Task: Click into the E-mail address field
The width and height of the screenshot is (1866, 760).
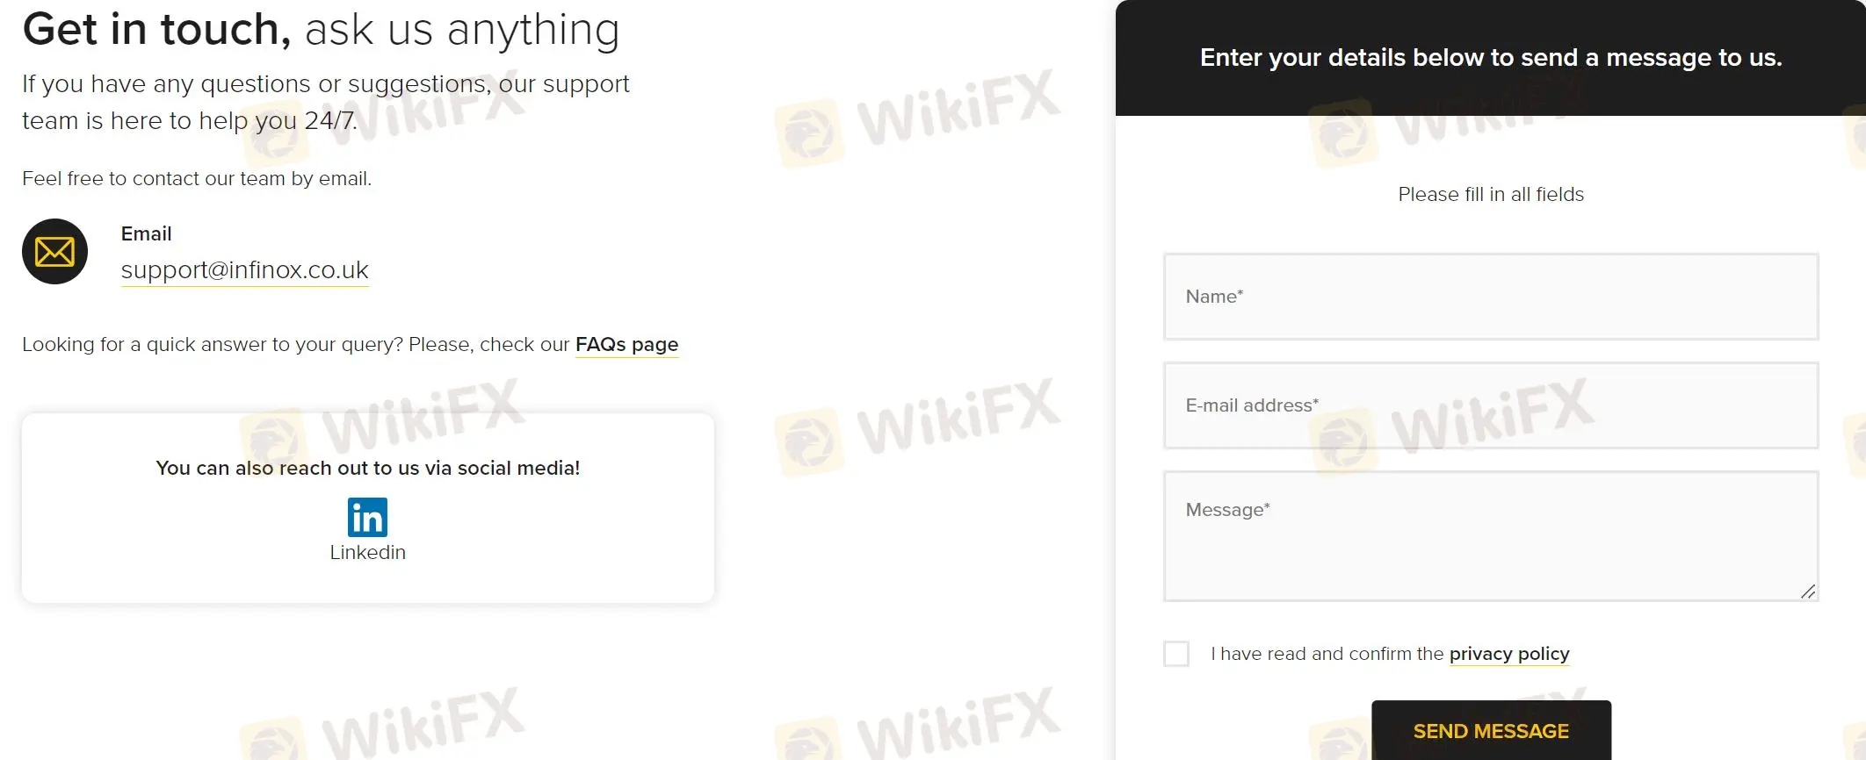Action: click(1491, 405)
